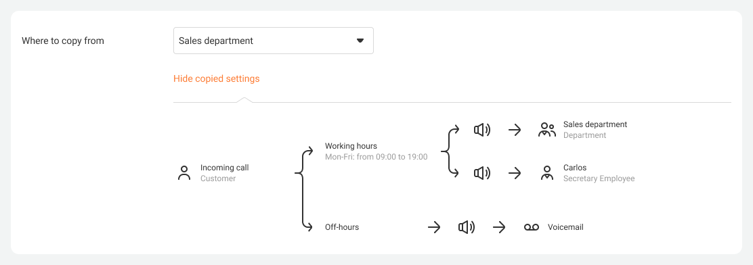This screenshot has height=265, width=753.
Task: Click the arrow right after Off-hours label
Action: point(433,227)
